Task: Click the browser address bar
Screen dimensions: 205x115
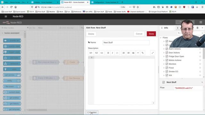Action: coord(80,7)
